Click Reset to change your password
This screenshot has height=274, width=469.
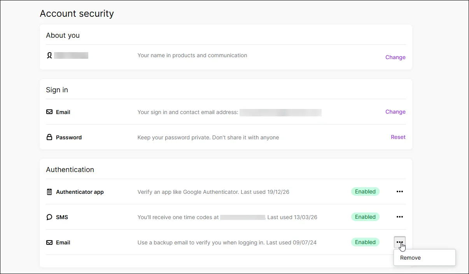click(x=398, y=137)
